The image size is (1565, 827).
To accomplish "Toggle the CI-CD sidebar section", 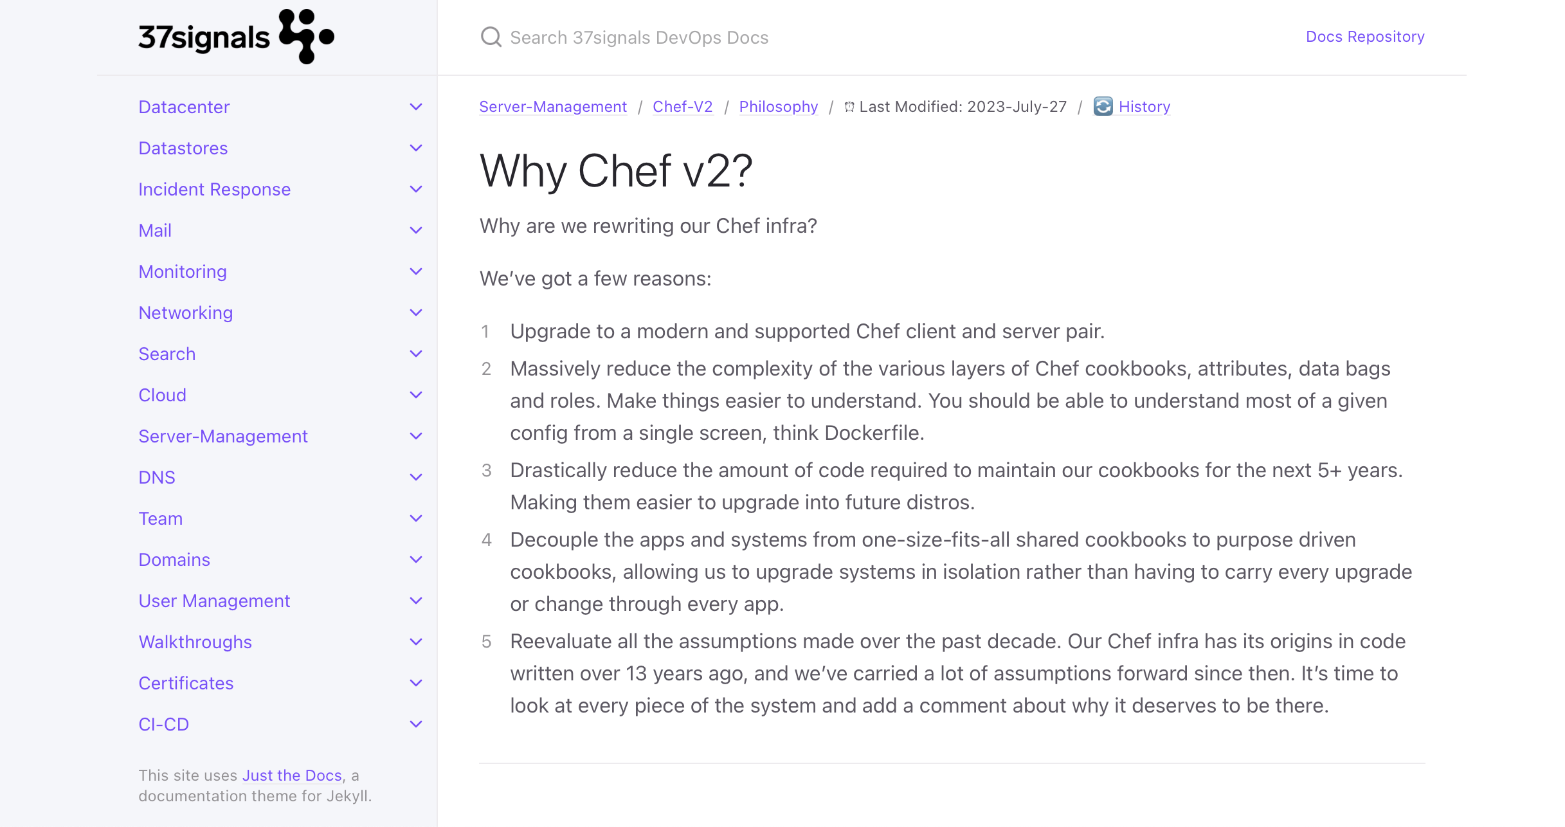I will pyautogui.click(x=414, y=725).
